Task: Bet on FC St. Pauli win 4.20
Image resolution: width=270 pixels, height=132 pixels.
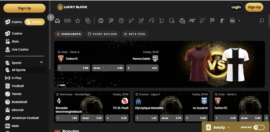Action: [x=117, y=118]
